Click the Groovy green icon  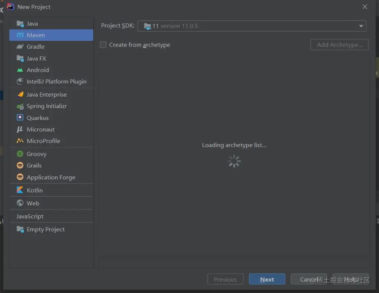pos(20,154)
